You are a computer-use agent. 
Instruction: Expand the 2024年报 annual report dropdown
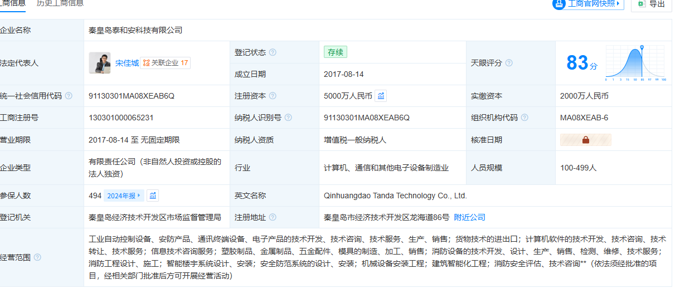pyautogui.click(x=124, y=196)
